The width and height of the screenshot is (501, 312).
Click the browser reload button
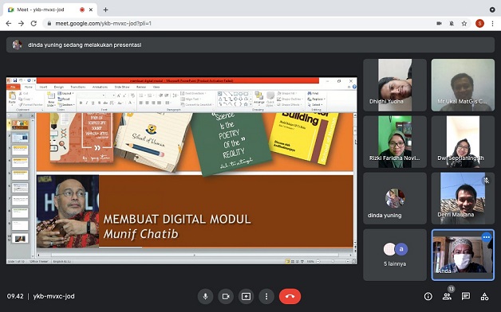pyautogui.click(x=34, y=23)
